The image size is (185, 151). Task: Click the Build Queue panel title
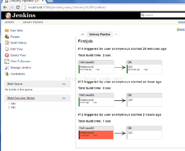15,84
